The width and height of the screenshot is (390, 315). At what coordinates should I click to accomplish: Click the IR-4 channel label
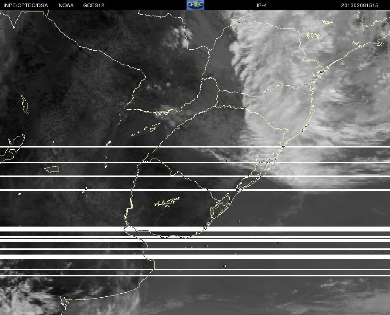pos(262,5)
